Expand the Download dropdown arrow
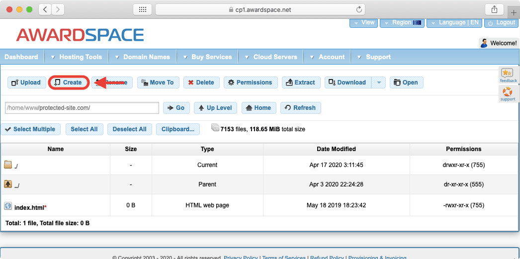The height and width of the screenshot is (259, 520). [x=379, y=83]
